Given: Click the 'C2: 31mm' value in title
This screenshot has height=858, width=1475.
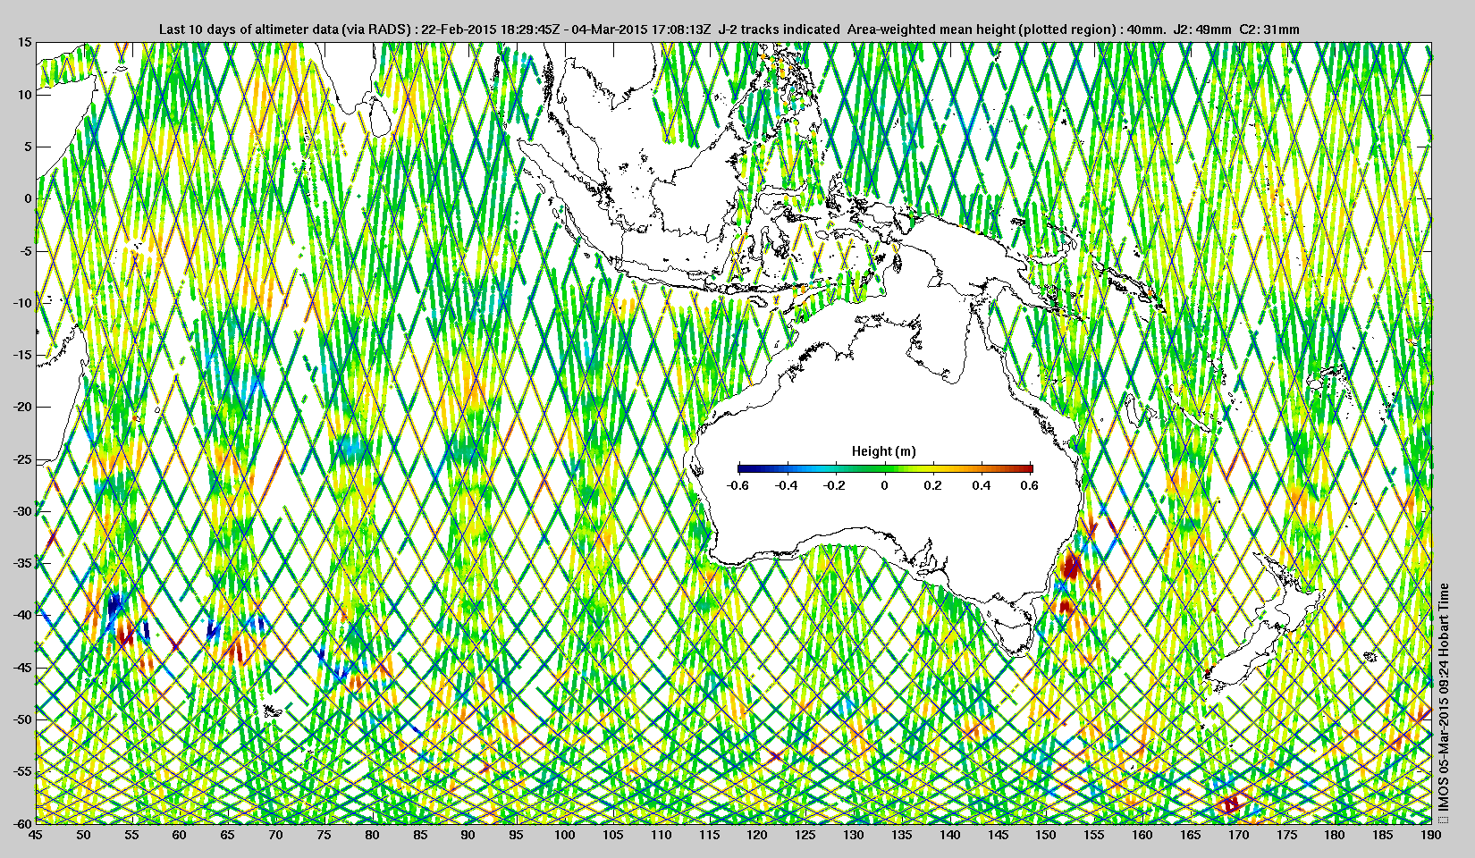Looking at the screenshot, I should (x=1269, y=29).
